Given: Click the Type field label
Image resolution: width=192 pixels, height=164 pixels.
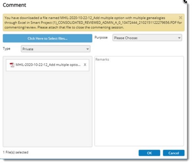Looking at the screenshot, I should [7, 49].
